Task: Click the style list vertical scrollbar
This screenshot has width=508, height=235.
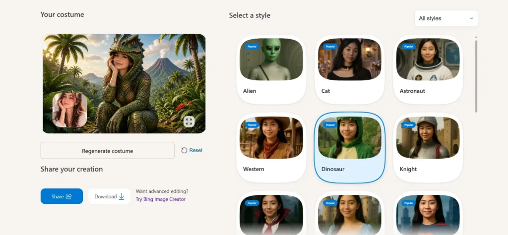Action: tap(476, 76)
